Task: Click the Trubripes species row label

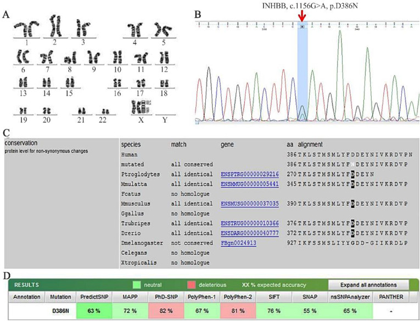Action: tap(136, 223)
